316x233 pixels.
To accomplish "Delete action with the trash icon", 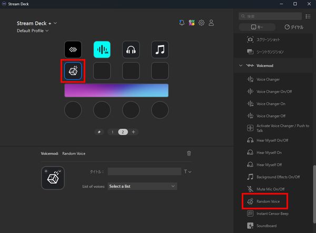I will 189,153.
